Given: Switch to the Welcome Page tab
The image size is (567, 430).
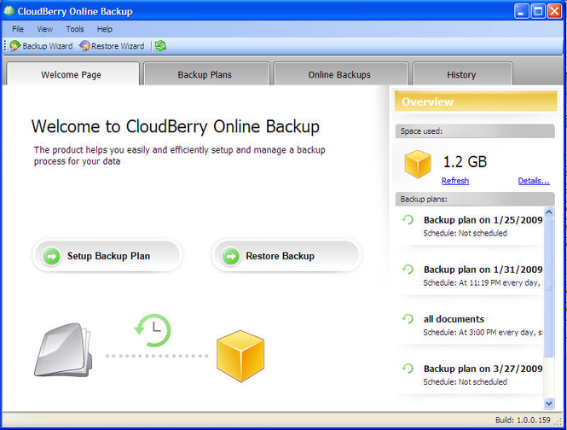Looking at the screenshot, I should pyautogui.click(x=72, y=74).
